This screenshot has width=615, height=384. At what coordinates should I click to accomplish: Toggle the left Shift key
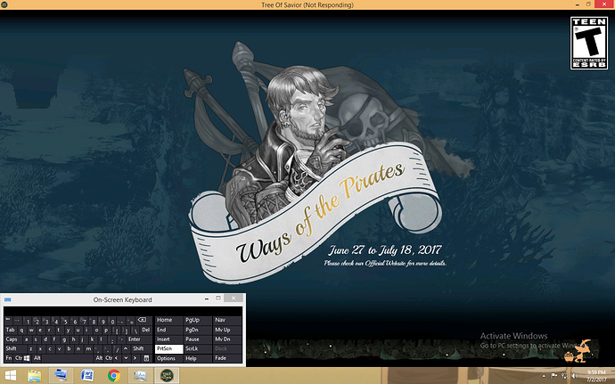[12, 348]
